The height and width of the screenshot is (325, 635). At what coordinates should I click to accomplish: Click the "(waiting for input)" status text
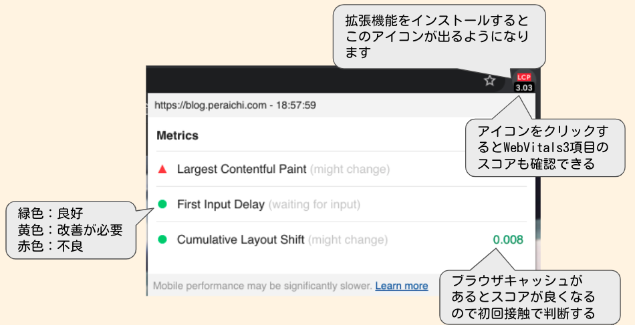coord(314,204)
